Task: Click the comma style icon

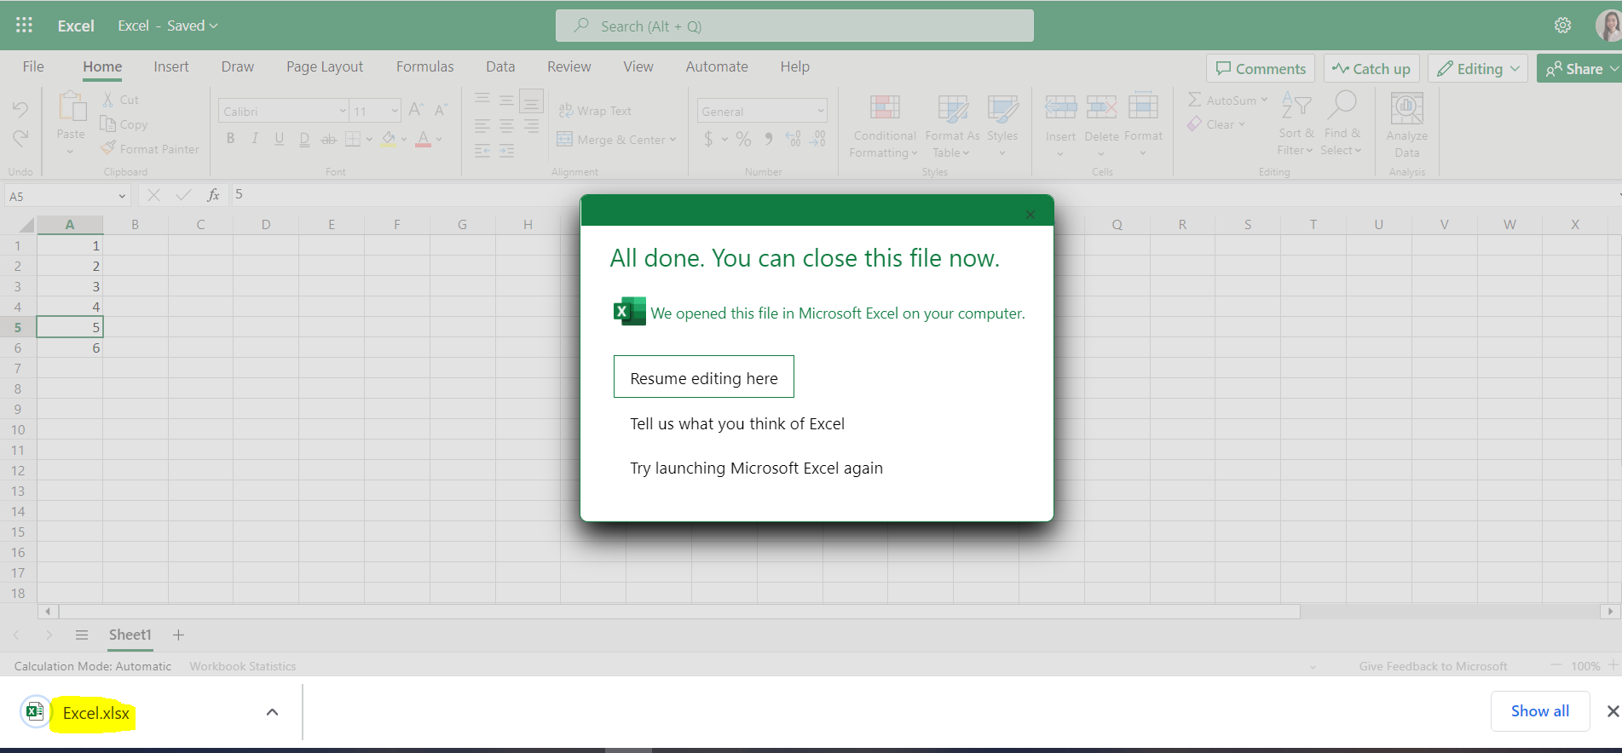Action: (x=769, y=139)
